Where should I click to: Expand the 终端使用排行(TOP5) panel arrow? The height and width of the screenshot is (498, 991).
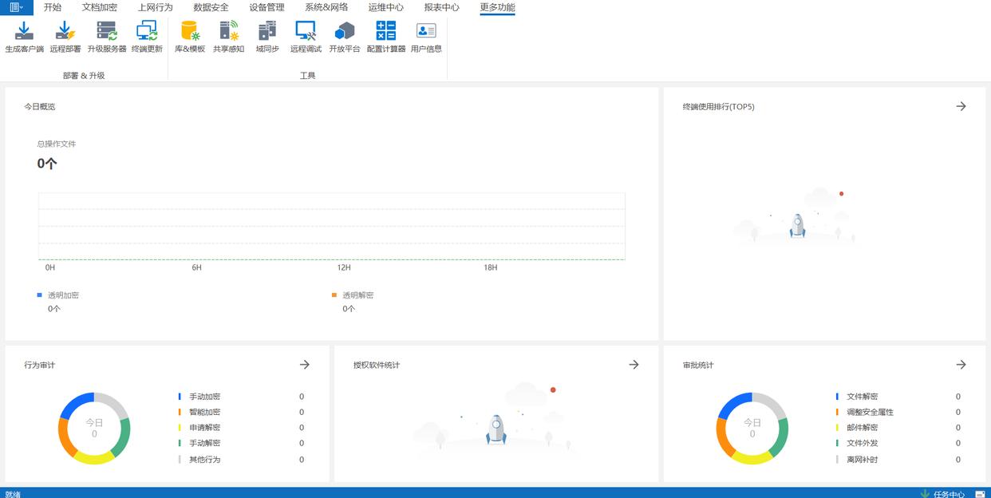[961, 106]
